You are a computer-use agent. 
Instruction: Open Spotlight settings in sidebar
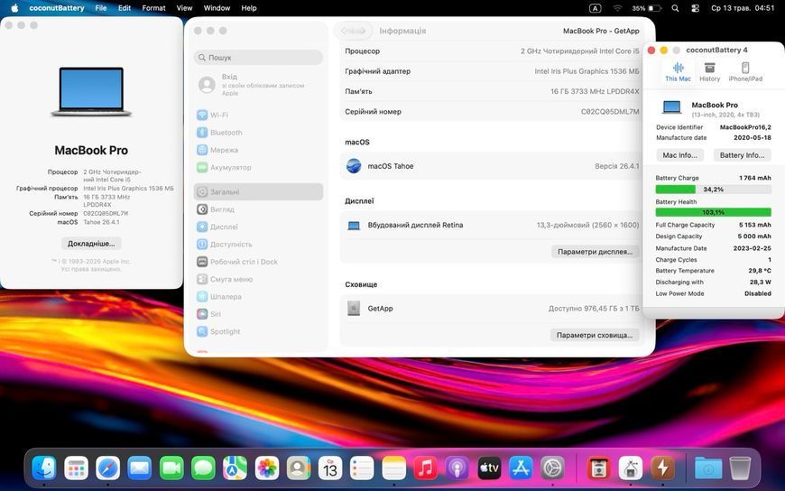[x=258, y=331]
